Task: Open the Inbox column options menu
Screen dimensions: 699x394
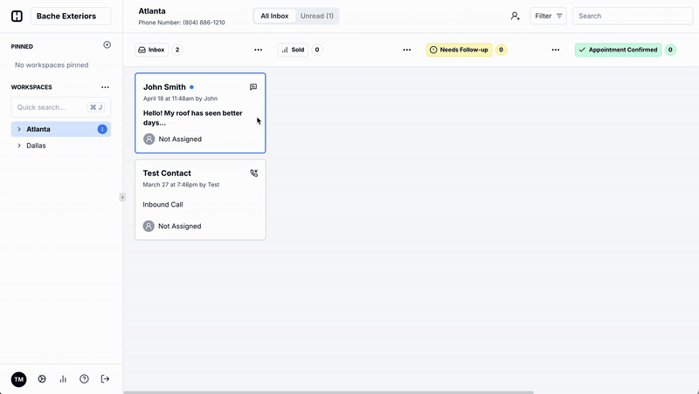Action: click(x=257, y=51)
